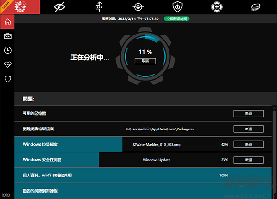Image resolution: width=277 pixels, height=199 pixels.
Task: Open the heart health sidebar icon
Action: click(x=7, y=64)
